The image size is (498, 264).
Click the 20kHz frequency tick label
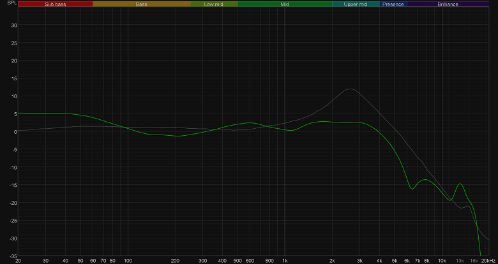tap(487, 261)
